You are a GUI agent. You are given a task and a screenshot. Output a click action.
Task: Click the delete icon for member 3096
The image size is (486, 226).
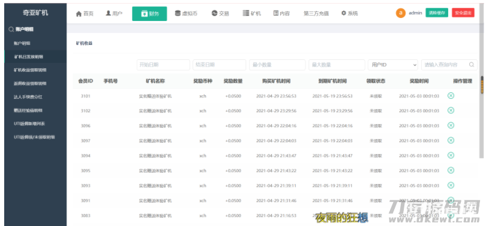coord(451,125)
